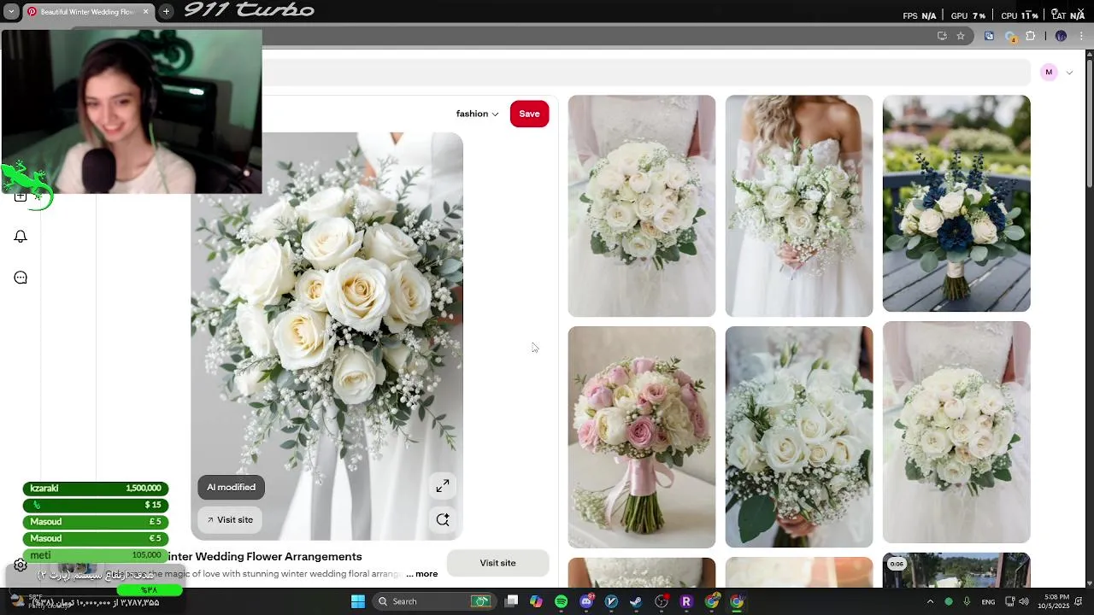1094x615 pixels.
Task: Click the $ 15 donation row
Action: tap(96, 505)
